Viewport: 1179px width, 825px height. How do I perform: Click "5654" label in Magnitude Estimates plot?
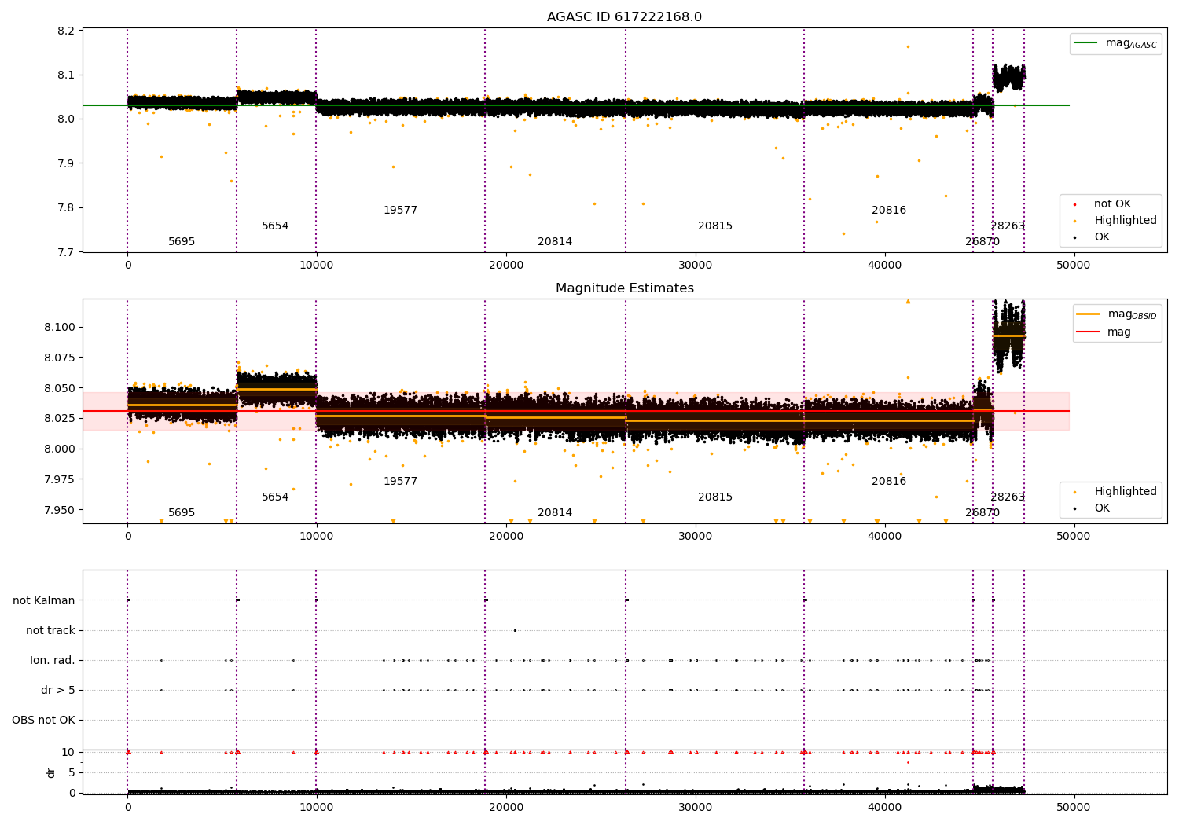click(x=275, y=497)
